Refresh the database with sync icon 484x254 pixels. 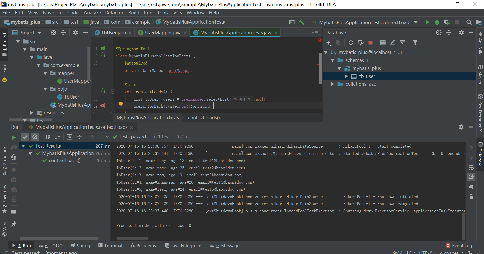coord(351,43)
